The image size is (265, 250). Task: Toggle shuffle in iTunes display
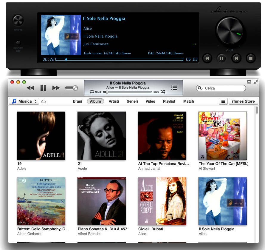coord(163,92)
